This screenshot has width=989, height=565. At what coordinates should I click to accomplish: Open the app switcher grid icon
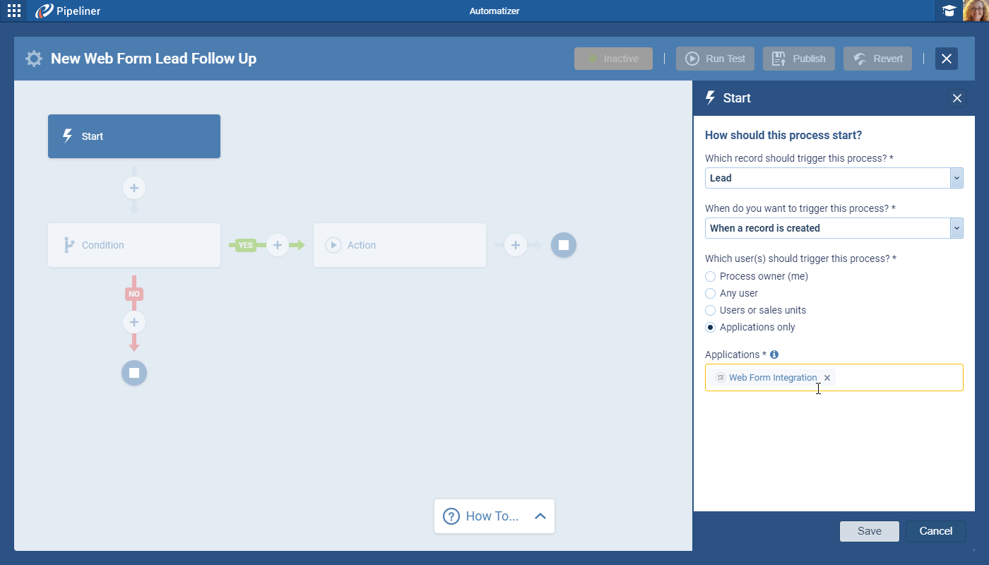tap(13, 11)
